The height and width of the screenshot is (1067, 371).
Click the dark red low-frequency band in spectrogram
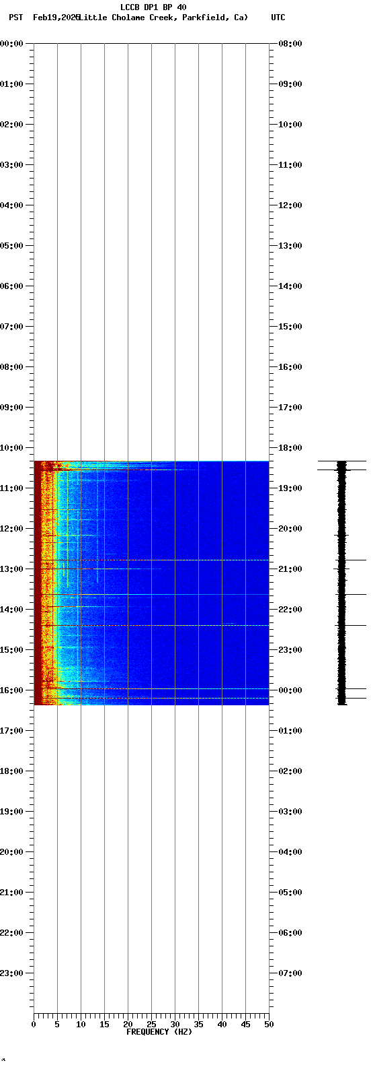click(x=38, y=583)
